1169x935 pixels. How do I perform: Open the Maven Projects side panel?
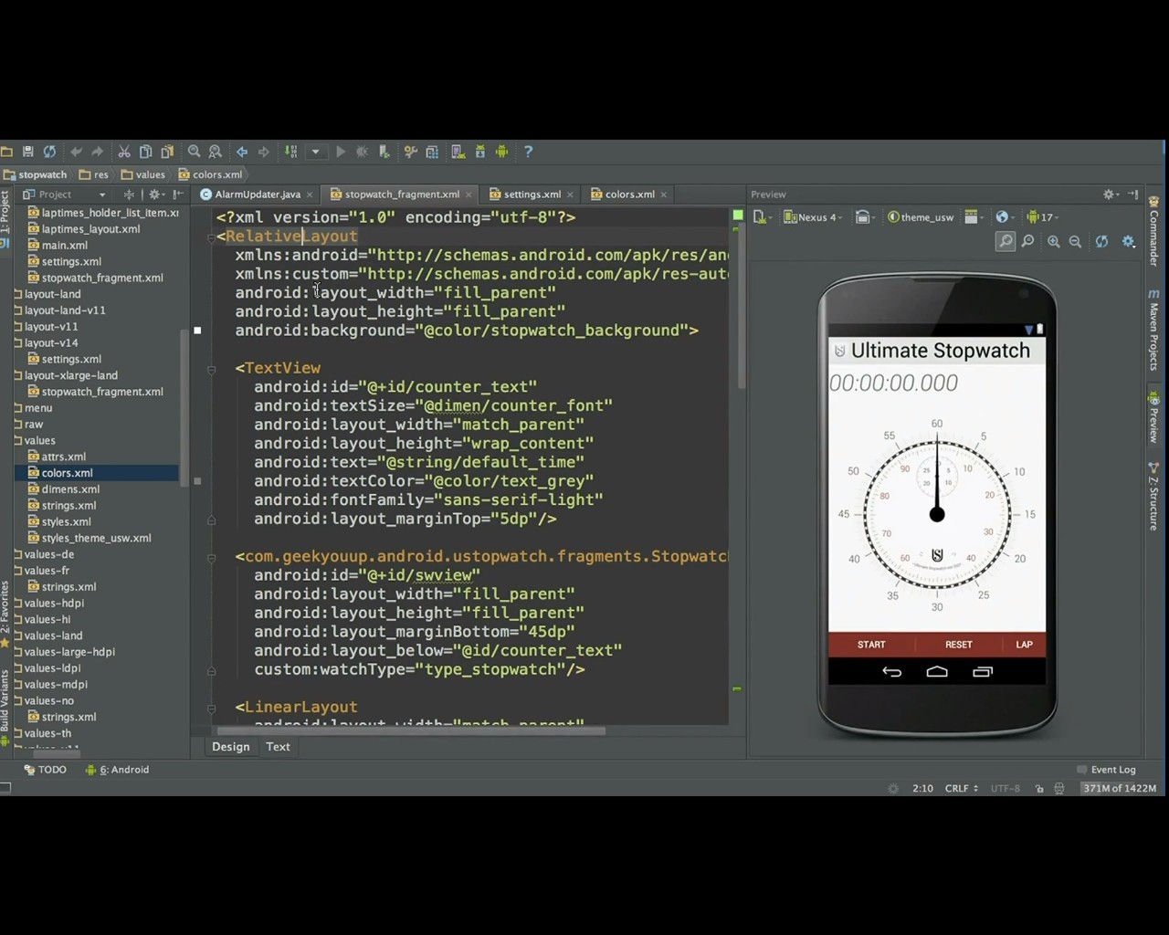[x=1153, y=331]
